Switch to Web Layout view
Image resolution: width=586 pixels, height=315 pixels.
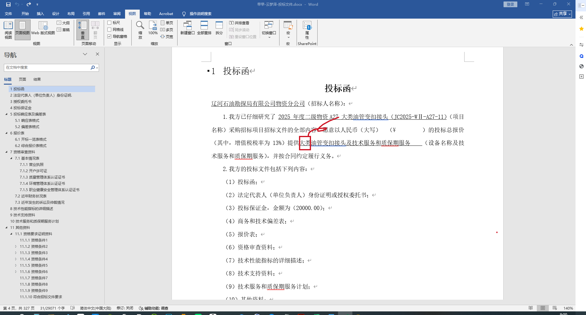(43, 28)
